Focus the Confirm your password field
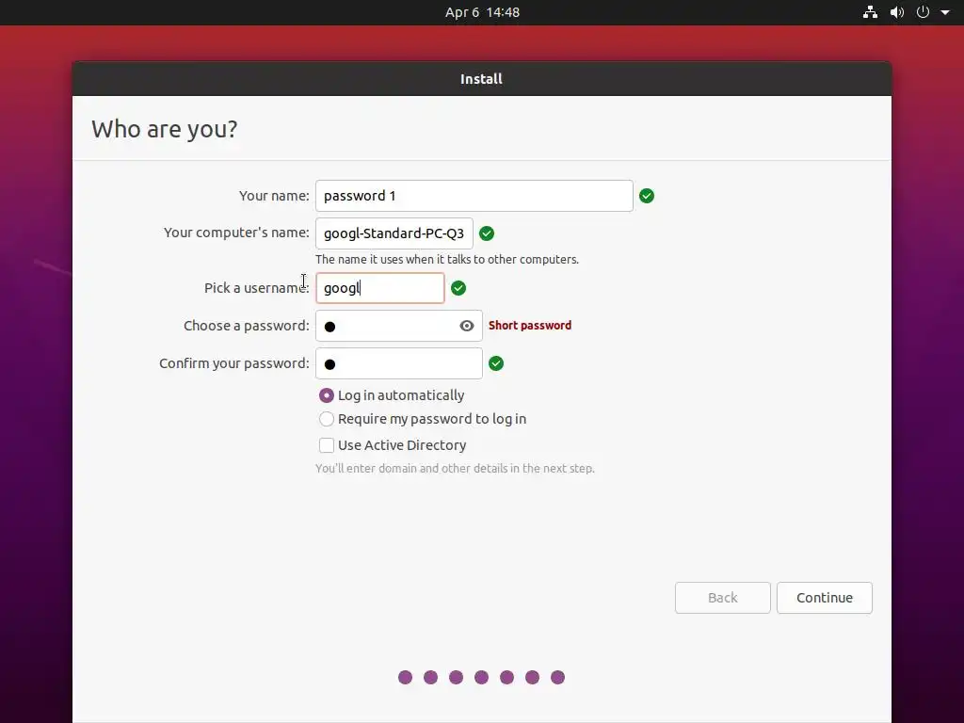Image resolution: width=964 pixels, height=723 pixels. [x=399, y=363]
